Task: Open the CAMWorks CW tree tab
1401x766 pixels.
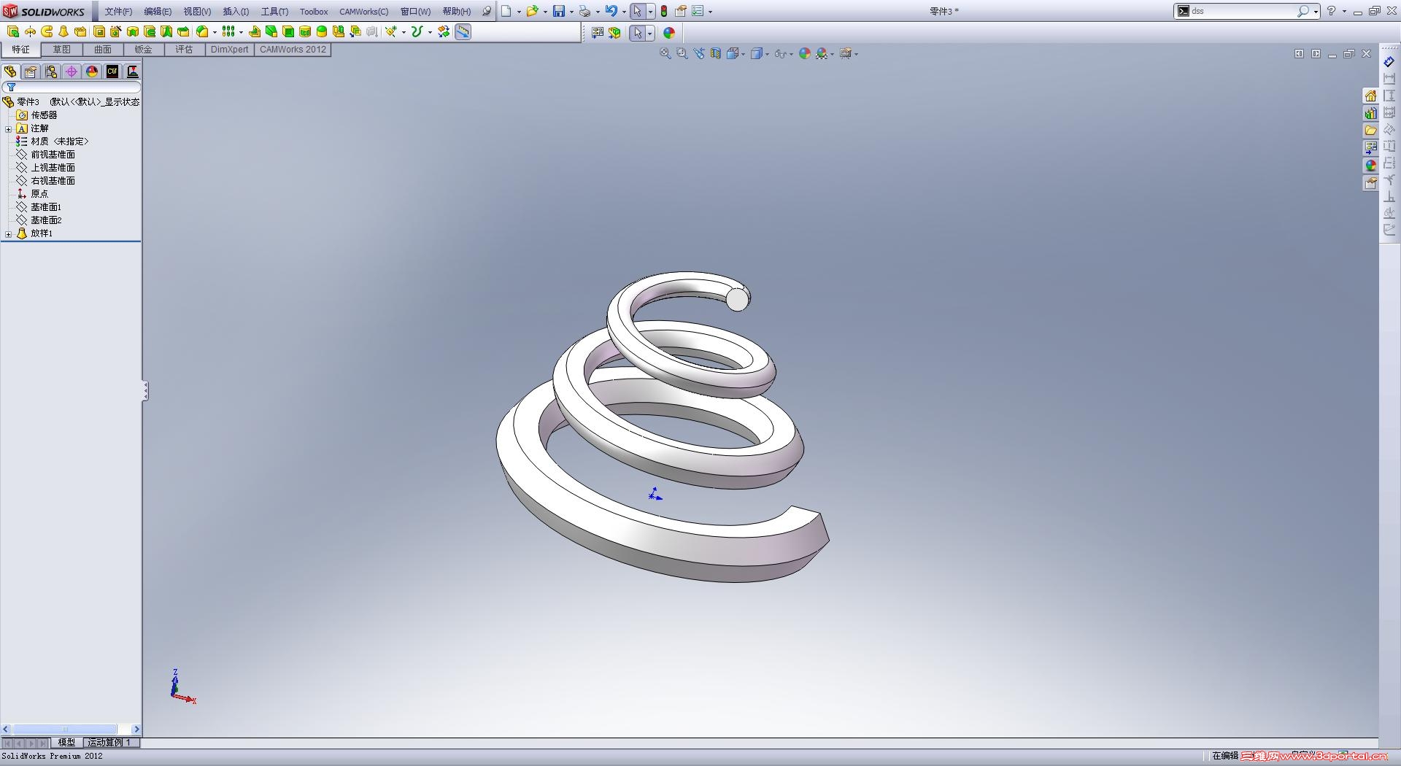Action: [x=112, y=71]
